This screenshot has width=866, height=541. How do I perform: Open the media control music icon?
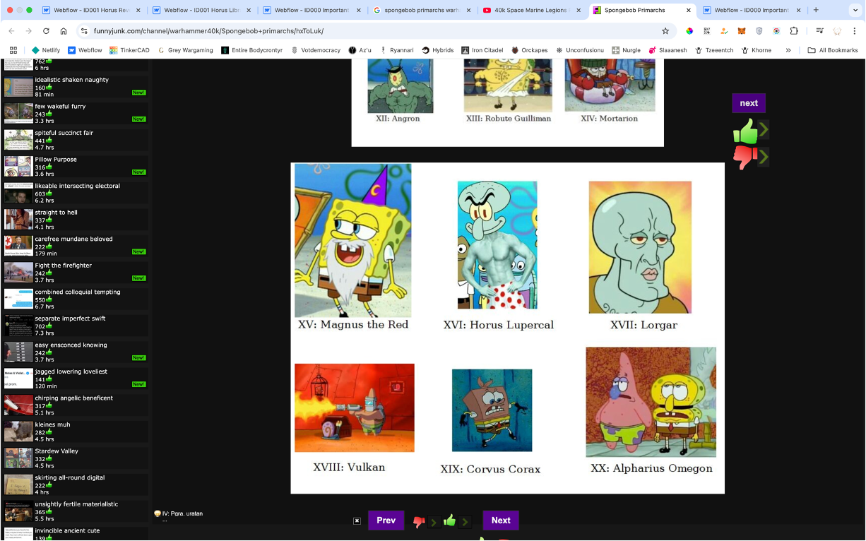pos(819,31)
